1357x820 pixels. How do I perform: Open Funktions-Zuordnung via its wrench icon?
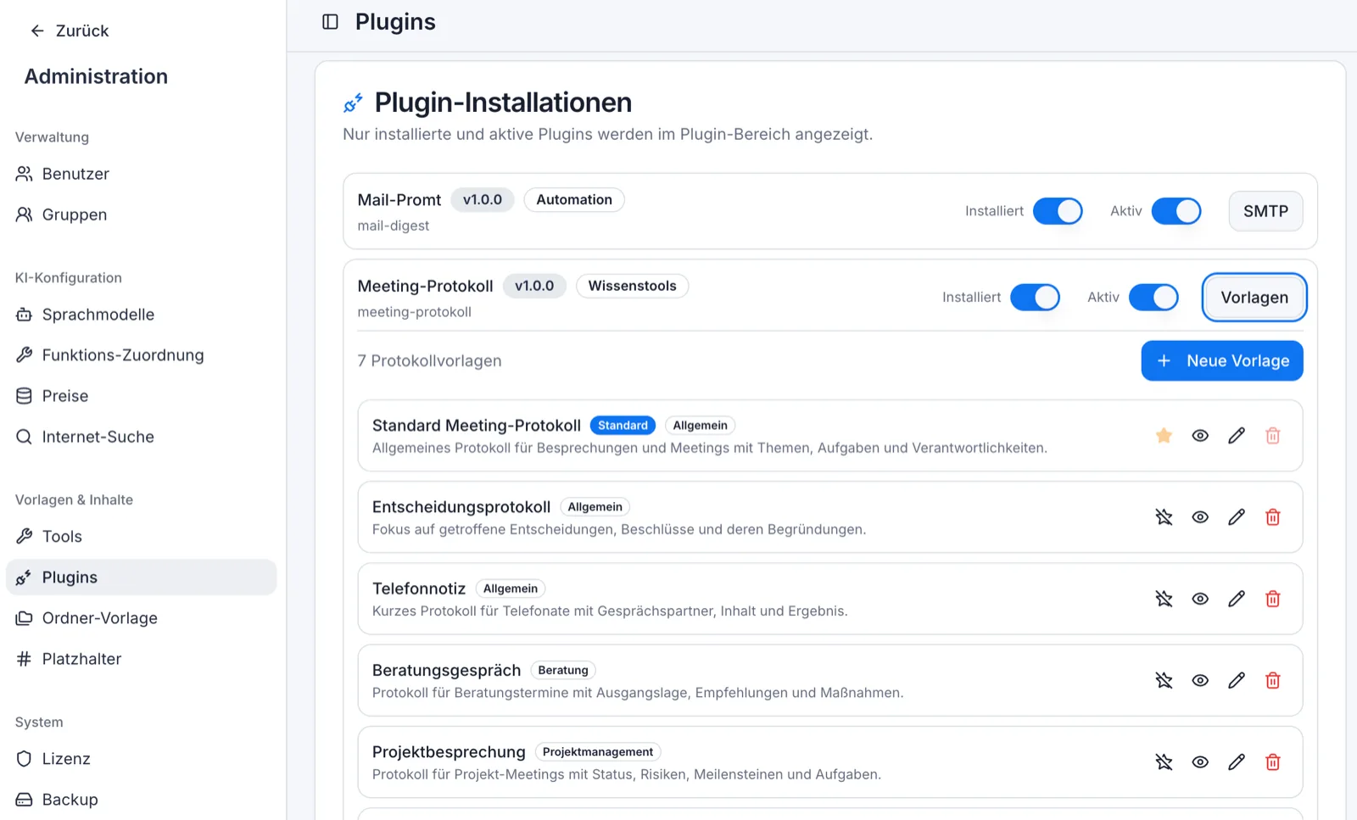point(24,354)
